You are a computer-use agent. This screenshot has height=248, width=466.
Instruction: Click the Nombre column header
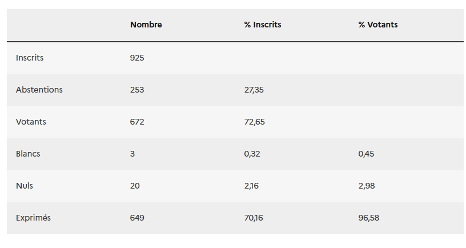[146, 25]
